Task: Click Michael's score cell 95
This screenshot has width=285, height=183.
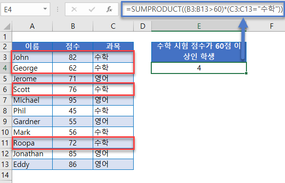Action: click(x=73, y=100)
